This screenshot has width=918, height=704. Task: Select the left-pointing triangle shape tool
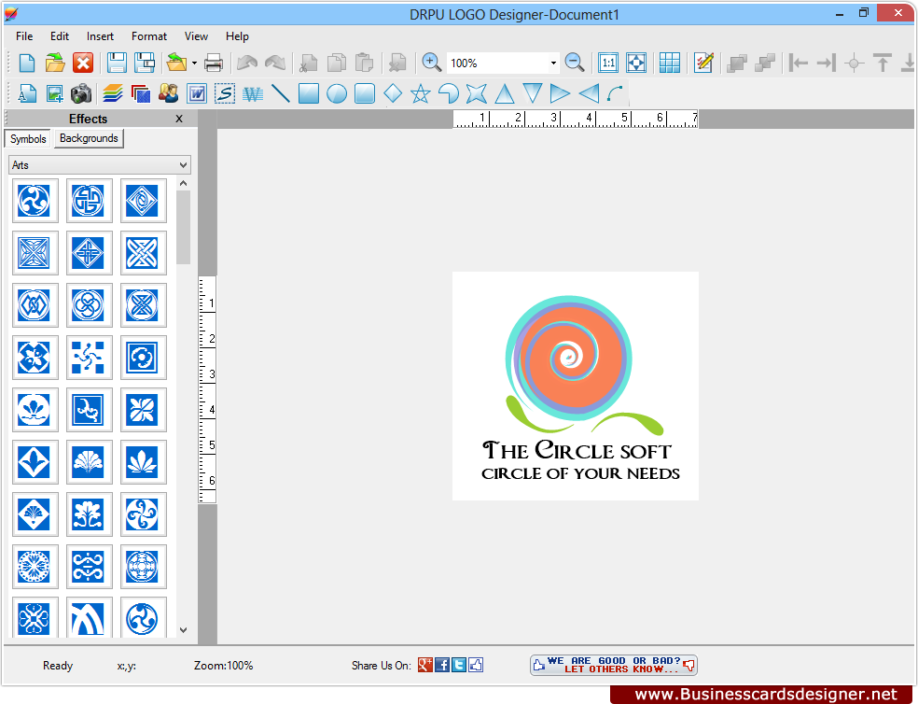tap(589, 93)
